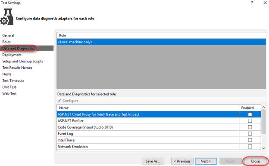The width and height of the screenshot is (269, 166).
Task: Open the Web Test settings page
Action: tap(9, 94)
